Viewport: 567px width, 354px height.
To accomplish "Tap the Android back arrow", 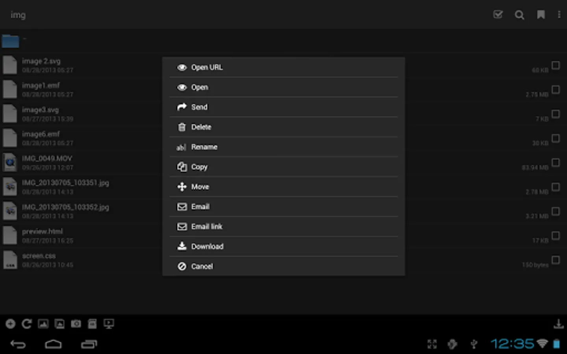I will click(18, 345).
